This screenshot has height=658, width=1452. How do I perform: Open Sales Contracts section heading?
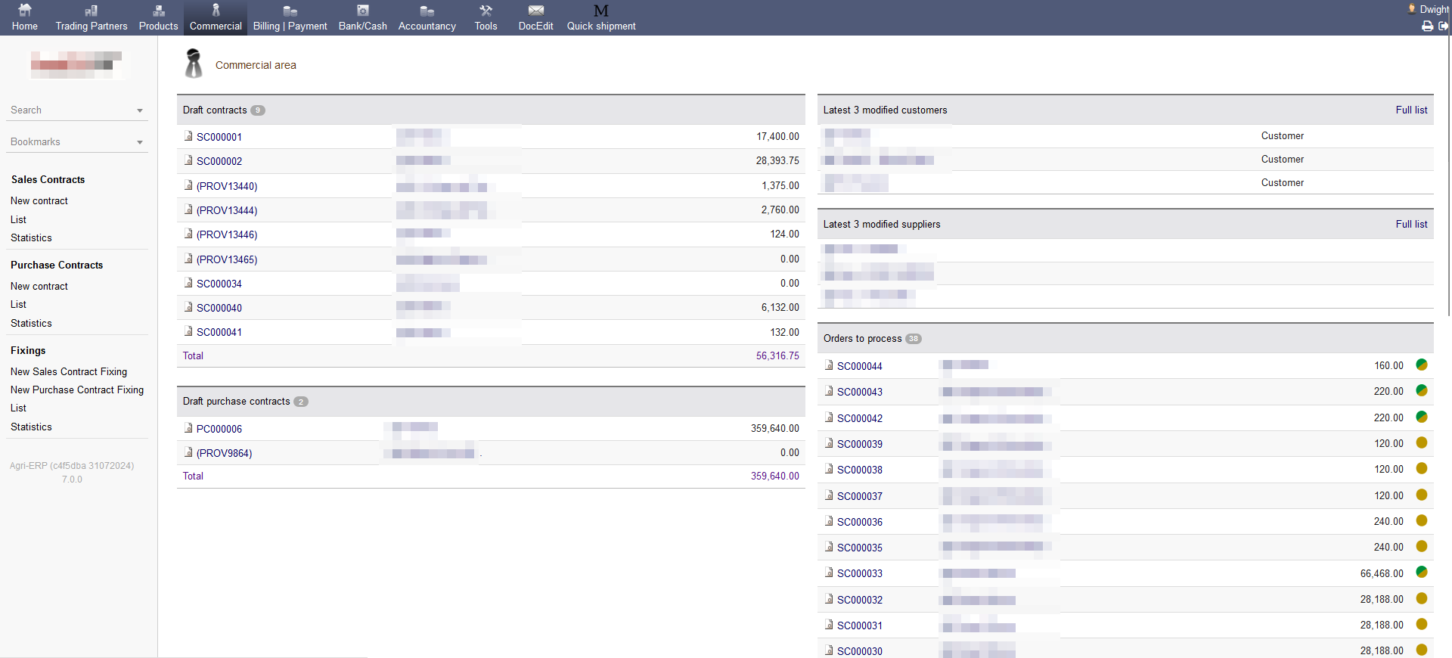coord(48,179)
